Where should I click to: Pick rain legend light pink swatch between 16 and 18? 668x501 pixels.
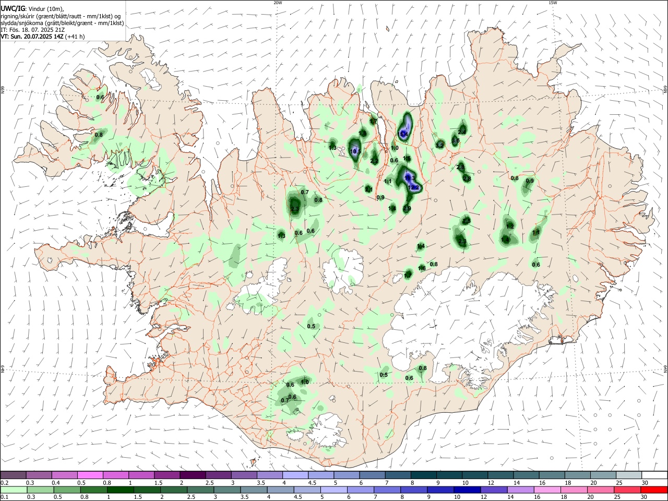click(x=546, y=490)
